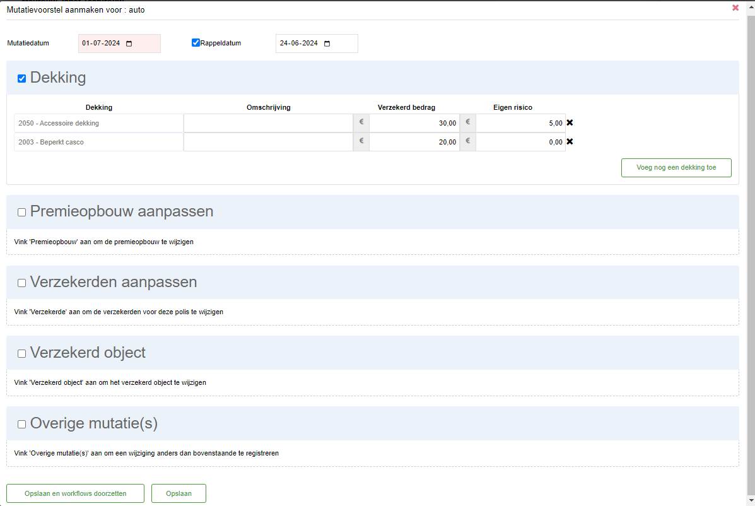Select the 2050 - Accessoire dekking field
Viewport: 755px width, 506px height.
(98, 123)
